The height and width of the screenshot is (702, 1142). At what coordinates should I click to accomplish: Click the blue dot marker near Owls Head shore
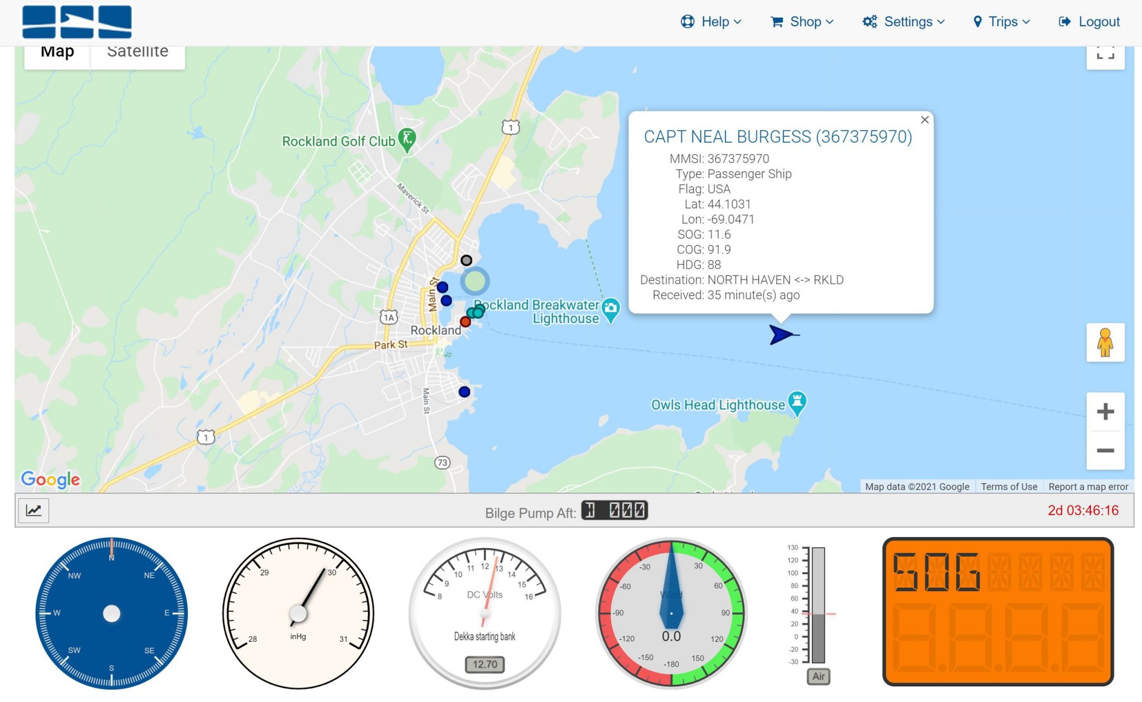pyautogui.click(x=463, y=392)
